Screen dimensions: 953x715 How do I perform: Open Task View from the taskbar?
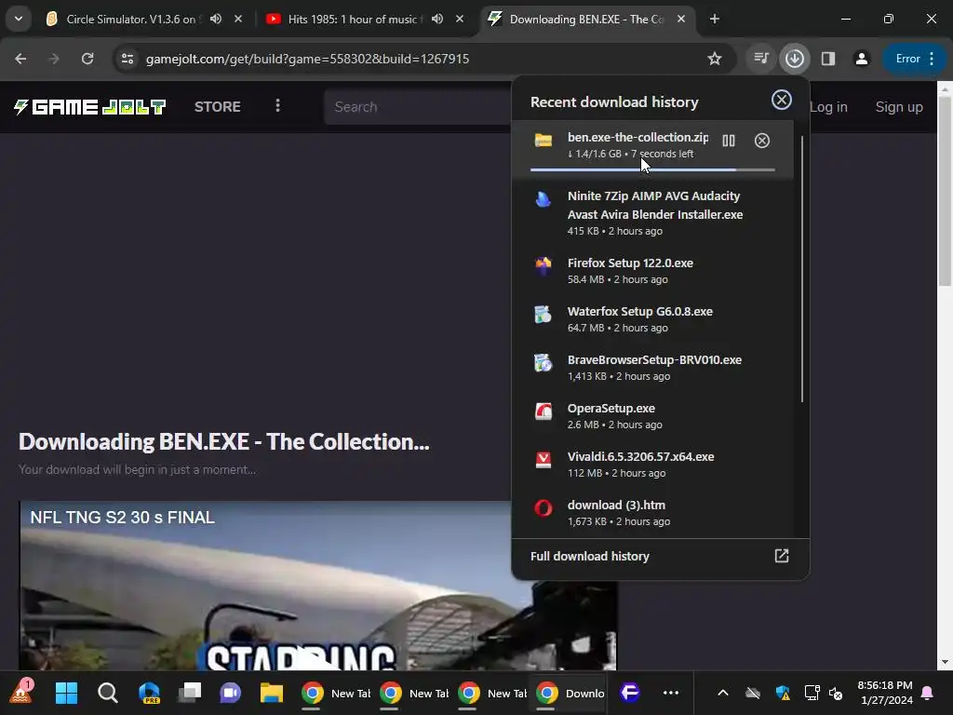pos(190,693)
